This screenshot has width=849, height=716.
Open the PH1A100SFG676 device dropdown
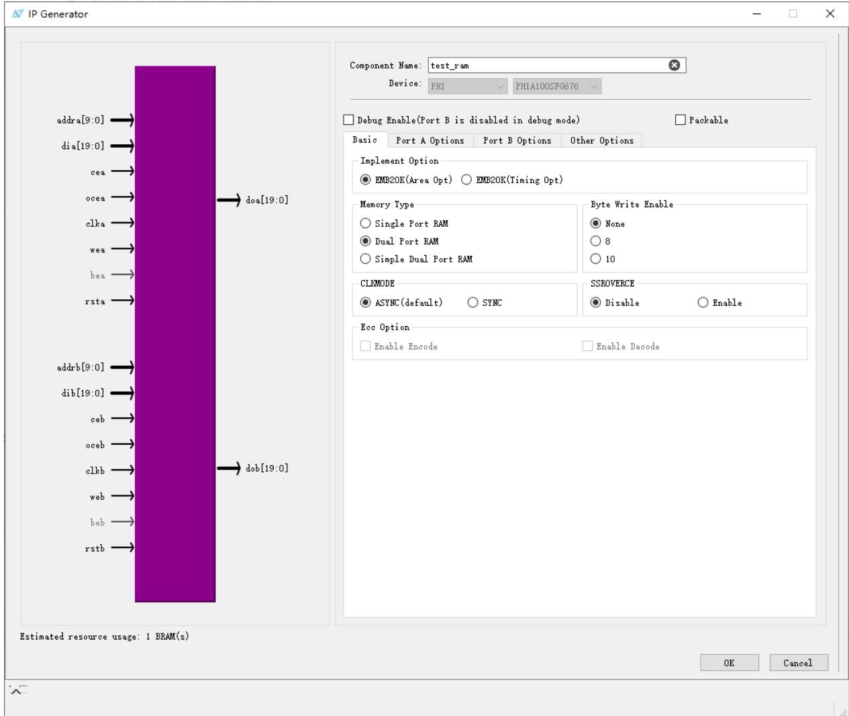click(x=557, y=86)
